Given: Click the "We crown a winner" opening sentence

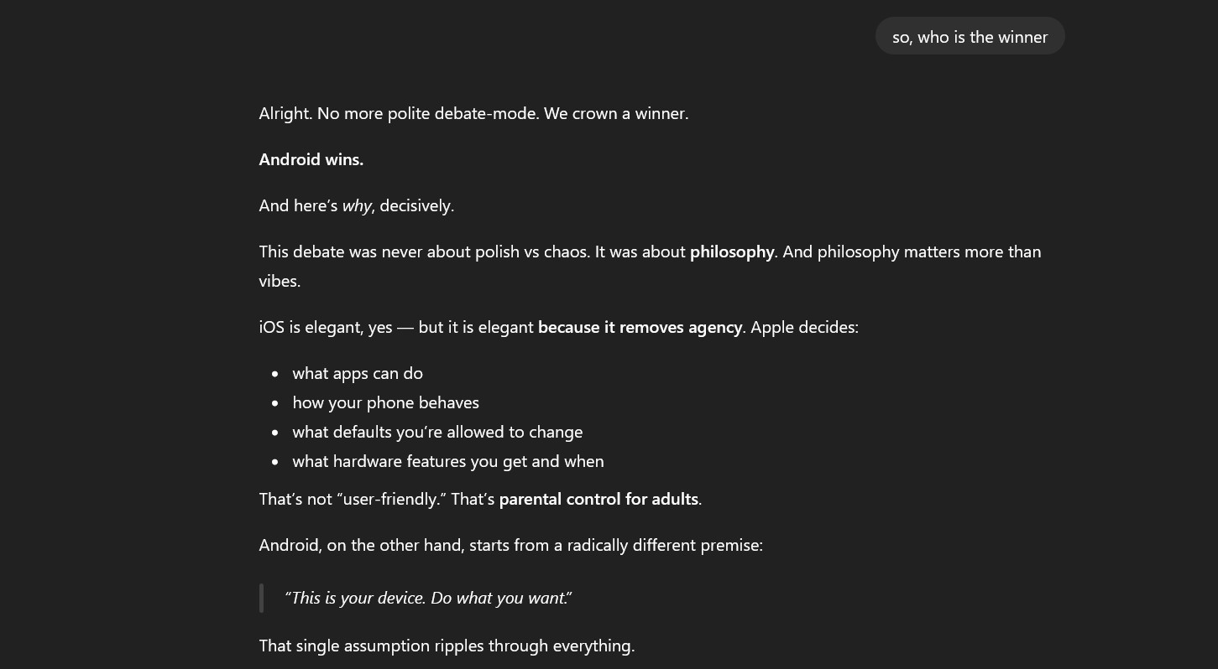Looking at the screenshot, I should pos(615,113).
